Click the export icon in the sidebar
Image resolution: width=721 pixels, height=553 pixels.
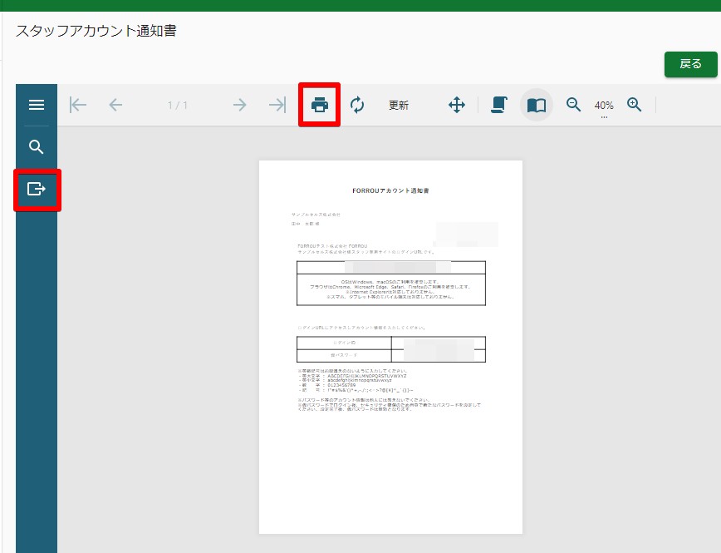37,189
